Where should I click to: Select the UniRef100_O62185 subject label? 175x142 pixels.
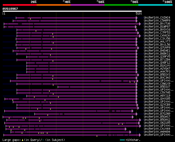pyautogui.click(x=157, y=123)
